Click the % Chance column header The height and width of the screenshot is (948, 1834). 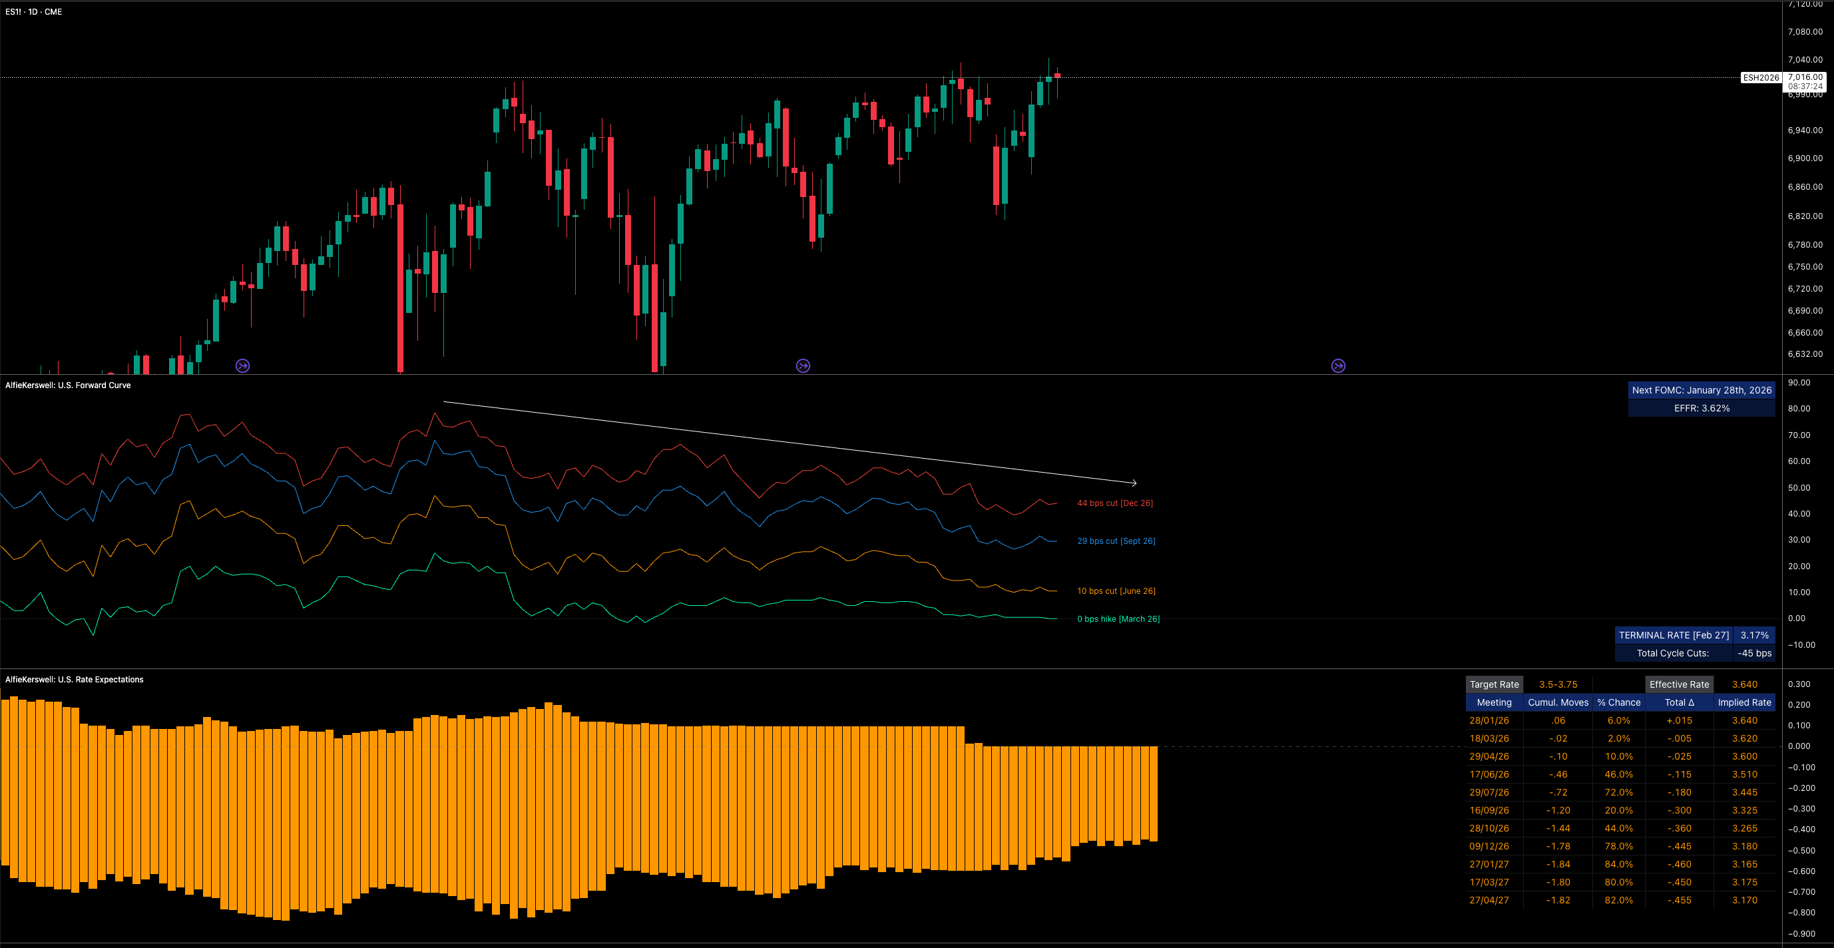pos(1618,702)
